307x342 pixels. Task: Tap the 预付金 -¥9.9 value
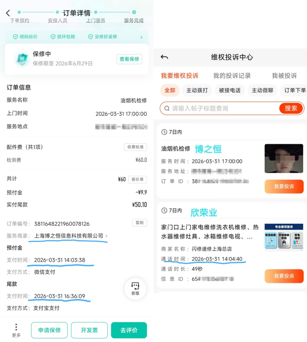pyautogui.click(x=141, y=192)
